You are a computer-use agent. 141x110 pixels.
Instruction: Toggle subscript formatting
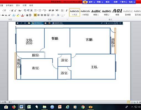(x=6, y=15)
